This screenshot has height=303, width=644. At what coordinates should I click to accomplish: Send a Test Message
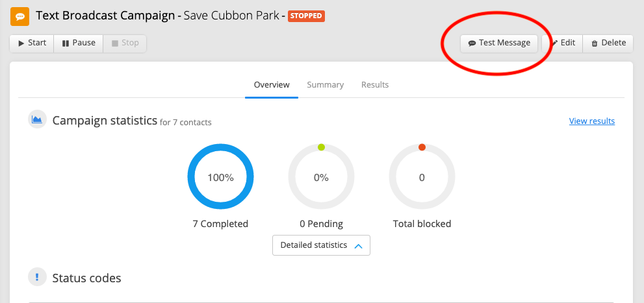499,43
